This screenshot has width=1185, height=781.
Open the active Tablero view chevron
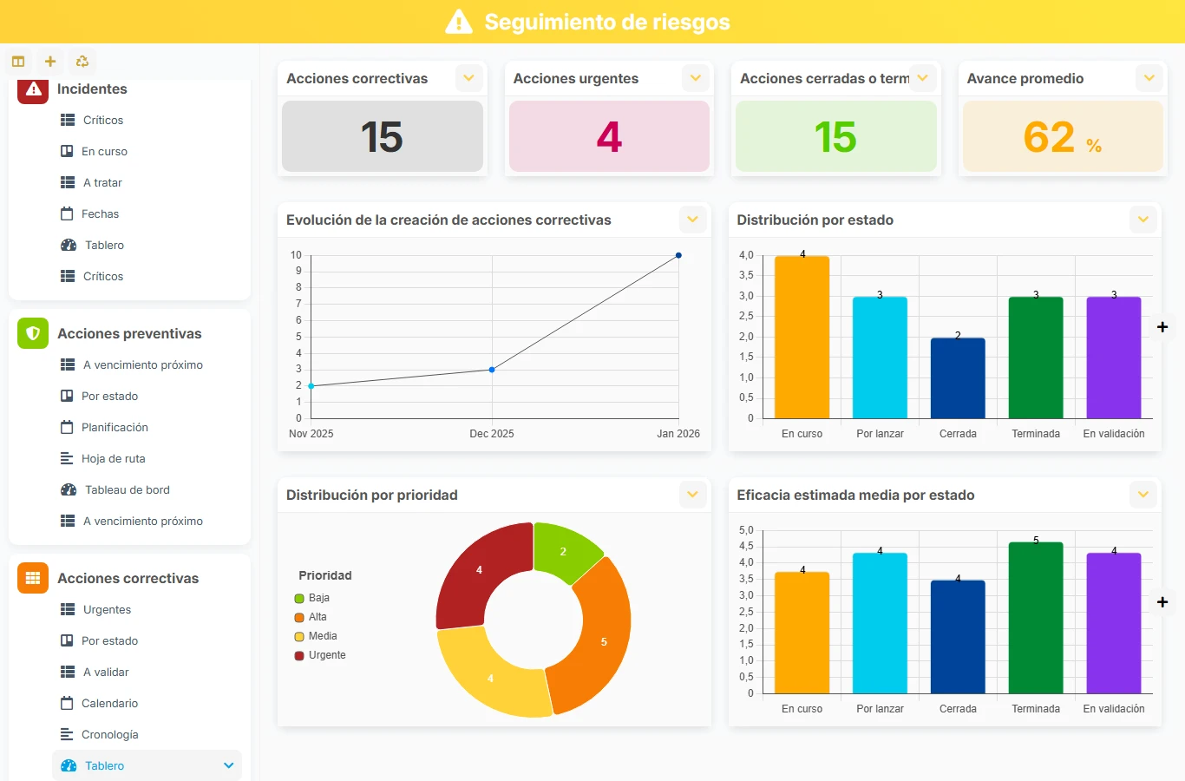(228, 765)
